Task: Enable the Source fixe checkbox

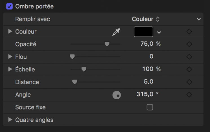Action: point(150,107)
